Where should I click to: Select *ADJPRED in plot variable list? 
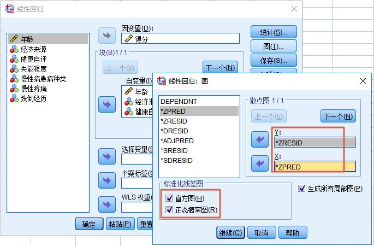[x=199, y=140]
